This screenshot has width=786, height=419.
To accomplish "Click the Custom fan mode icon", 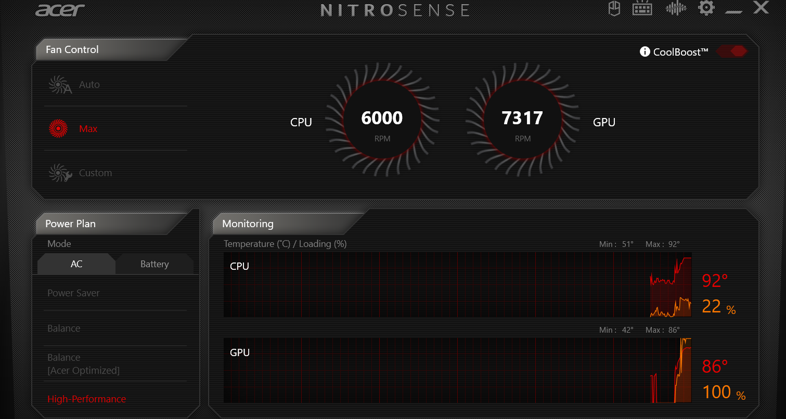I will click(x=60, y=173).
